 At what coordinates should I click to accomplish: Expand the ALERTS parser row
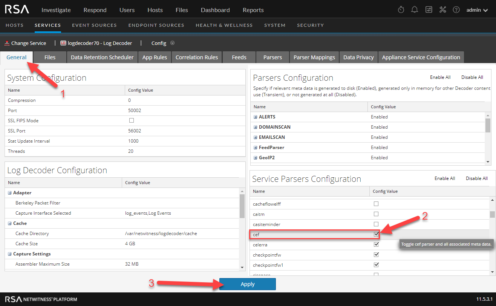point(256,117)
